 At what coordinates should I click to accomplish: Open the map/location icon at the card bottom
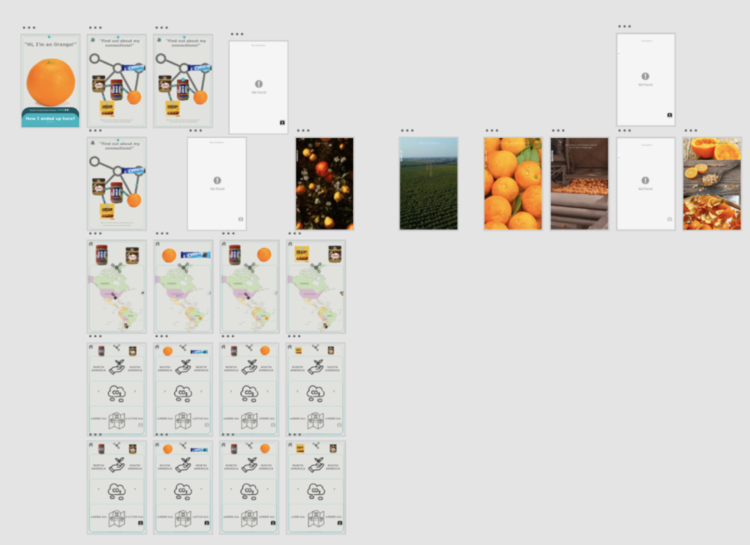116,421
